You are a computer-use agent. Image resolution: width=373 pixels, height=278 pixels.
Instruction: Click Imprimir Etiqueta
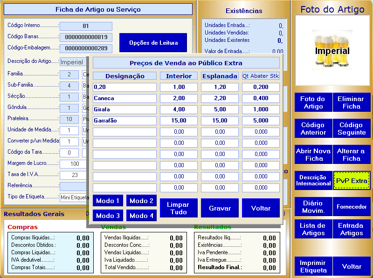tap(312, 266)
